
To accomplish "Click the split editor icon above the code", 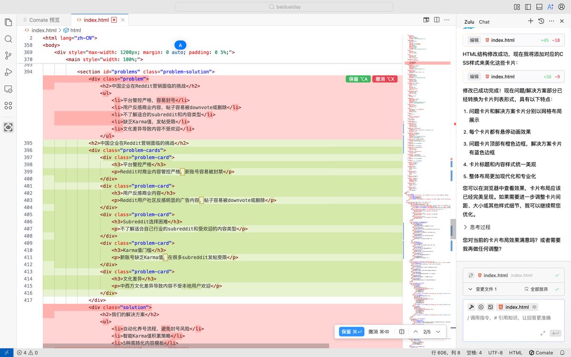I will 437,20.
